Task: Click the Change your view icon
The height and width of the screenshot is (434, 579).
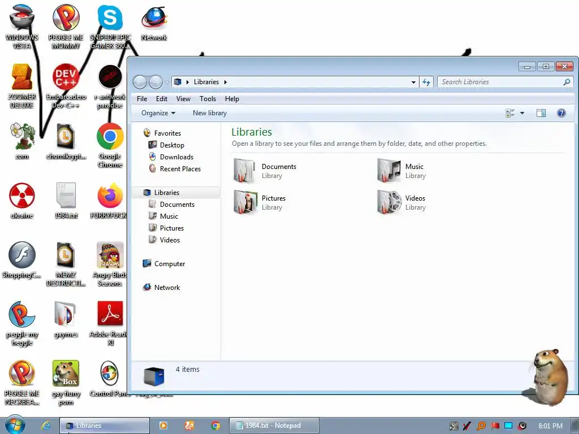Action: click(510, 113)
